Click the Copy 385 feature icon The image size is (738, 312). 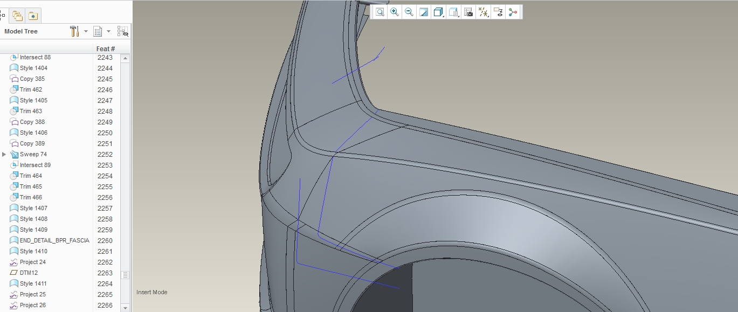(14, 79)
